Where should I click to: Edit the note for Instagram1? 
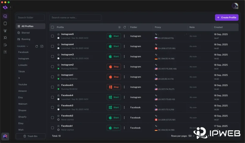coord(193,77)
